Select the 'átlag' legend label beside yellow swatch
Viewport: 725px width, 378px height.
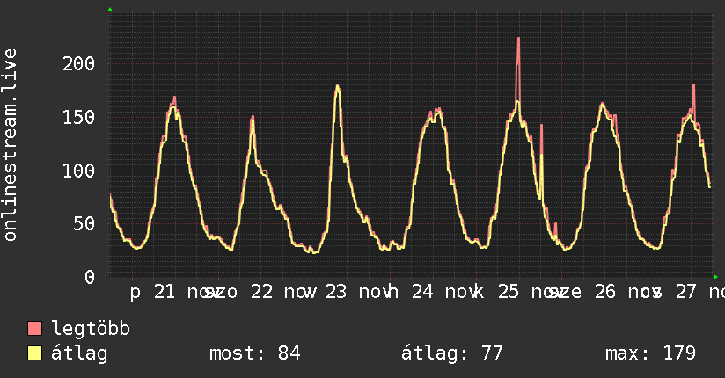(x=79, y=353)
